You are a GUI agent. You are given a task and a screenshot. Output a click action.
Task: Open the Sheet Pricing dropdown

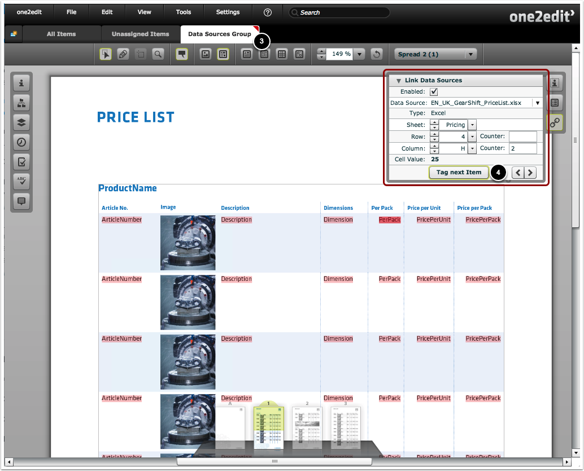coord(472,125)
